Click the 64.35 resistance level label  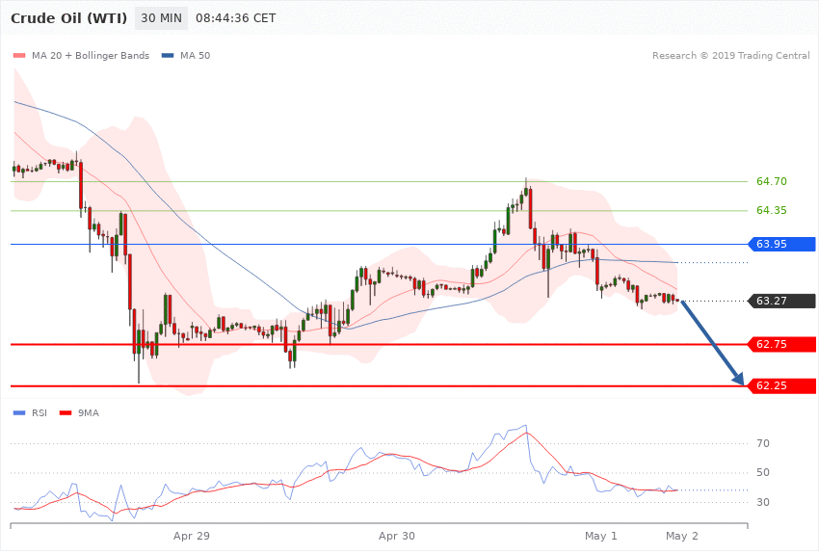pos(772,210)
